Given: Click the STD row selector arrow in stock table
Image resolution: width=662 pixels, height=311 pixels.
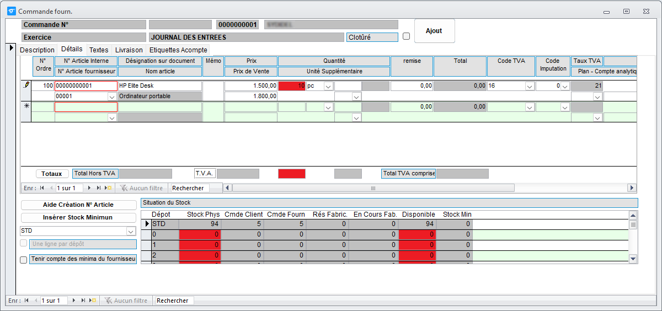Looking at the screenshot, I should point(147,224).
